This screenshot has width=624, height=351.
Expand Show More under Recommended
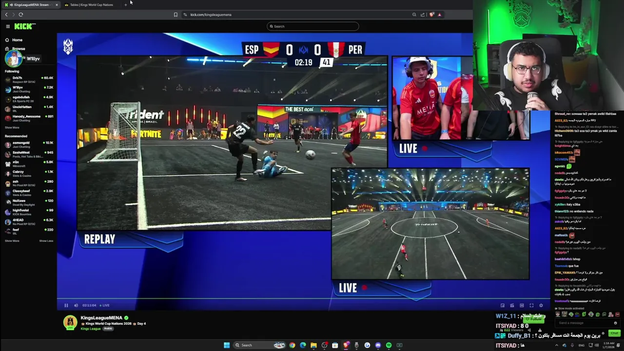[12, 241]
